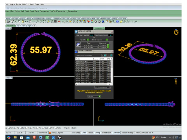Open the Mail app from the taskbar
The width and height of the screenshot is (187, 140).
coord(28,137)
